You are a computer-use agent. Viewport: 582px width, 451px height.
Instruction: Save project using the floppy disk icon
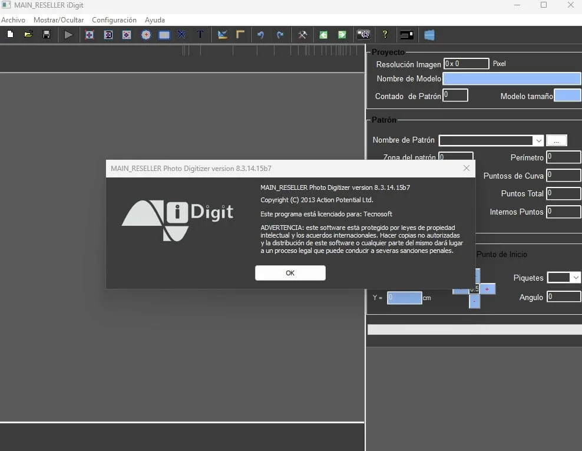point(47,35)
